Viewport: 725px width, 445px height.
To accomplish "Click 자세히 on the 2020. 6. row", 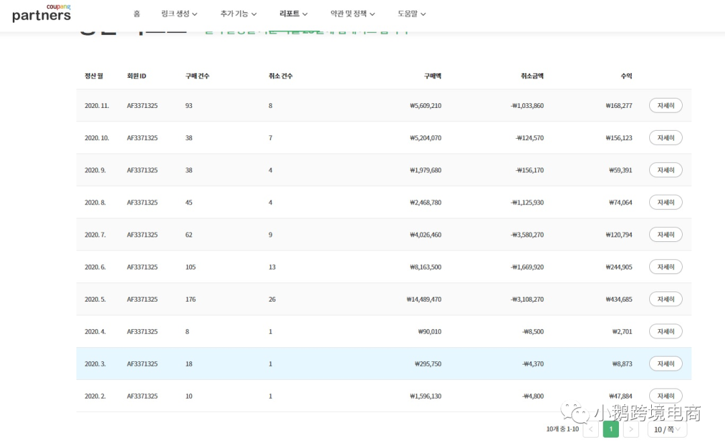I will point(666,267).
